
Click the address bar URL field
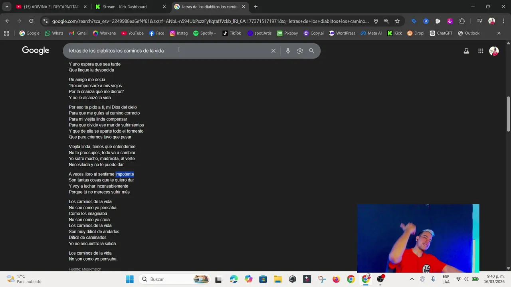[210, 21]
